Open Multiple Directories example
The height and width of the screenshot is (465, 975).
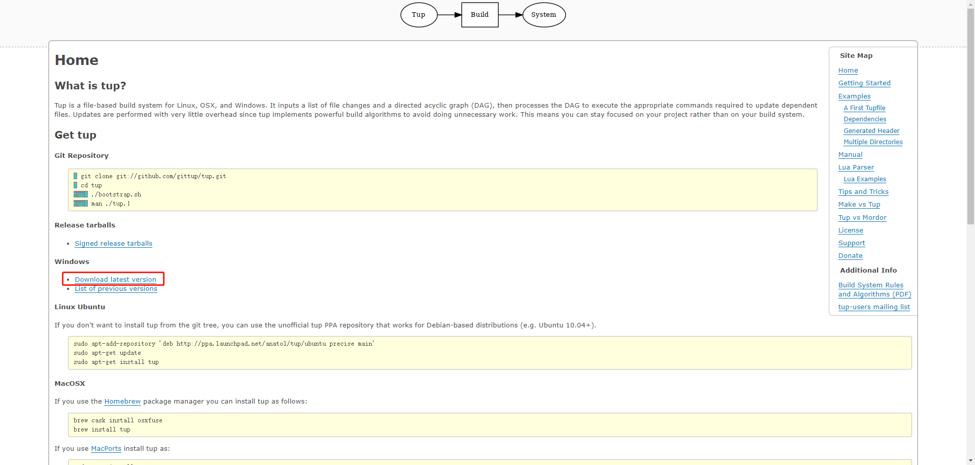[x=873, y=142]
